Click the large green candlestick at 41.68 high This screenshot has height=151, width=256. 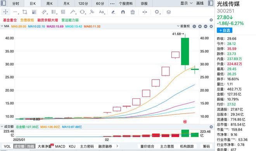185,51
